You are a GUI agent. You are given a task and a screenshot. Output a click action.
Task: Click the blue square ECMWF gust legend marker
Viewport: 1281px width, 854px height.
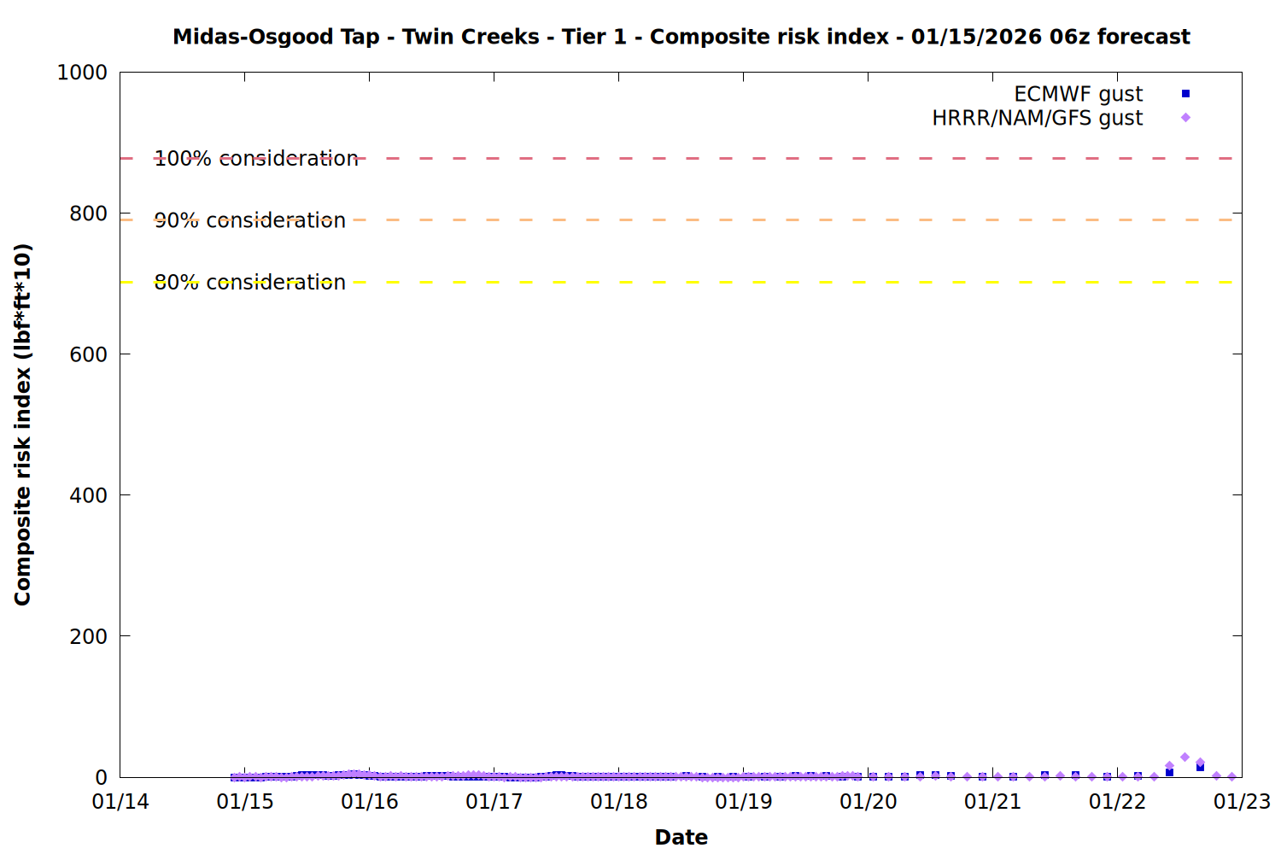pyautogui.click(x=1185, y=94)
